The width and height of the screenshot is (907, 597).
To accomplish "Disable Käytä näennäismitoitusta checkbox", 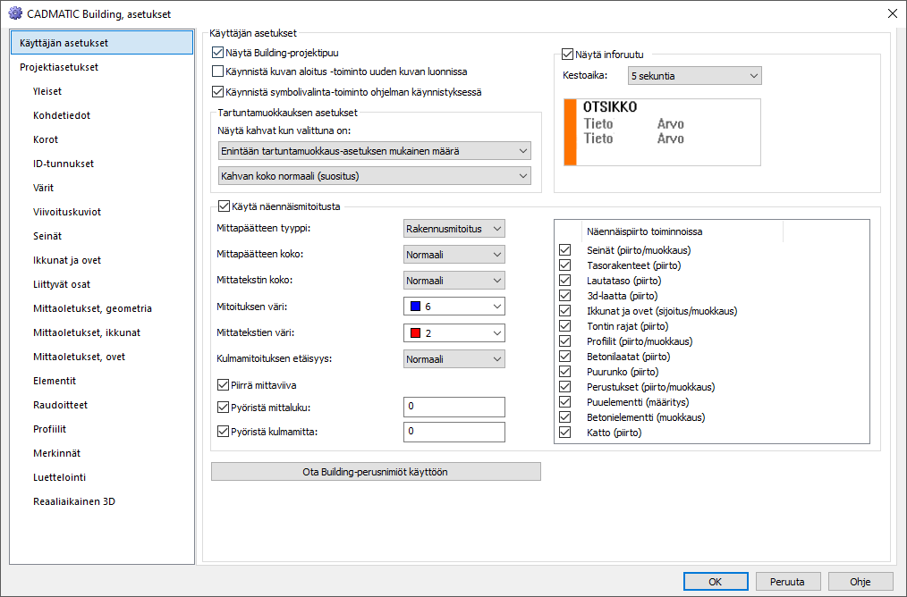I will [225, 206].
